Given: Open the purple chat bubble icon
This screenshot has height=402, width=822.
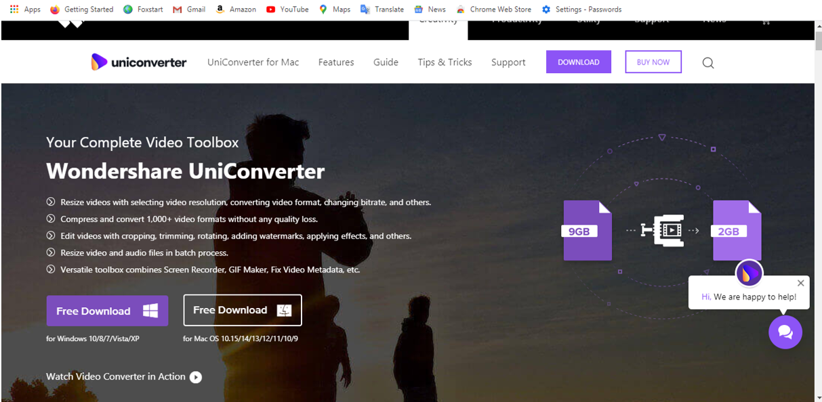Looking at the screenshot, I should (785, 332).
